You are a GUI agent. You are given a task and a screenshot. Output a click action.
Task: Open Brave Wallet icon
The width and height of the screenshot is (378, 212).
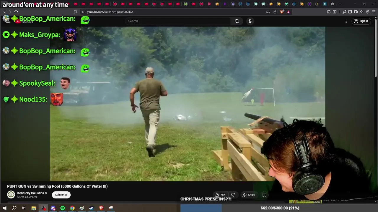tap(356, 12)
